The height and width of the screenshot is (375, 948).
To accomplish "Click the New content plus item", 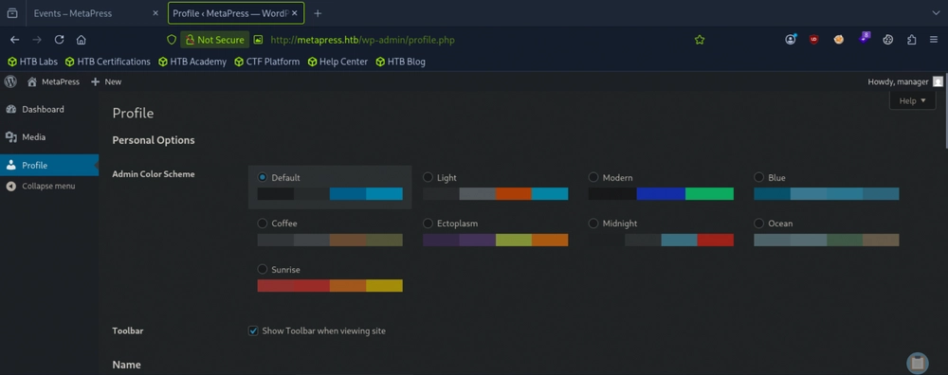I will [x=106, y=81].
